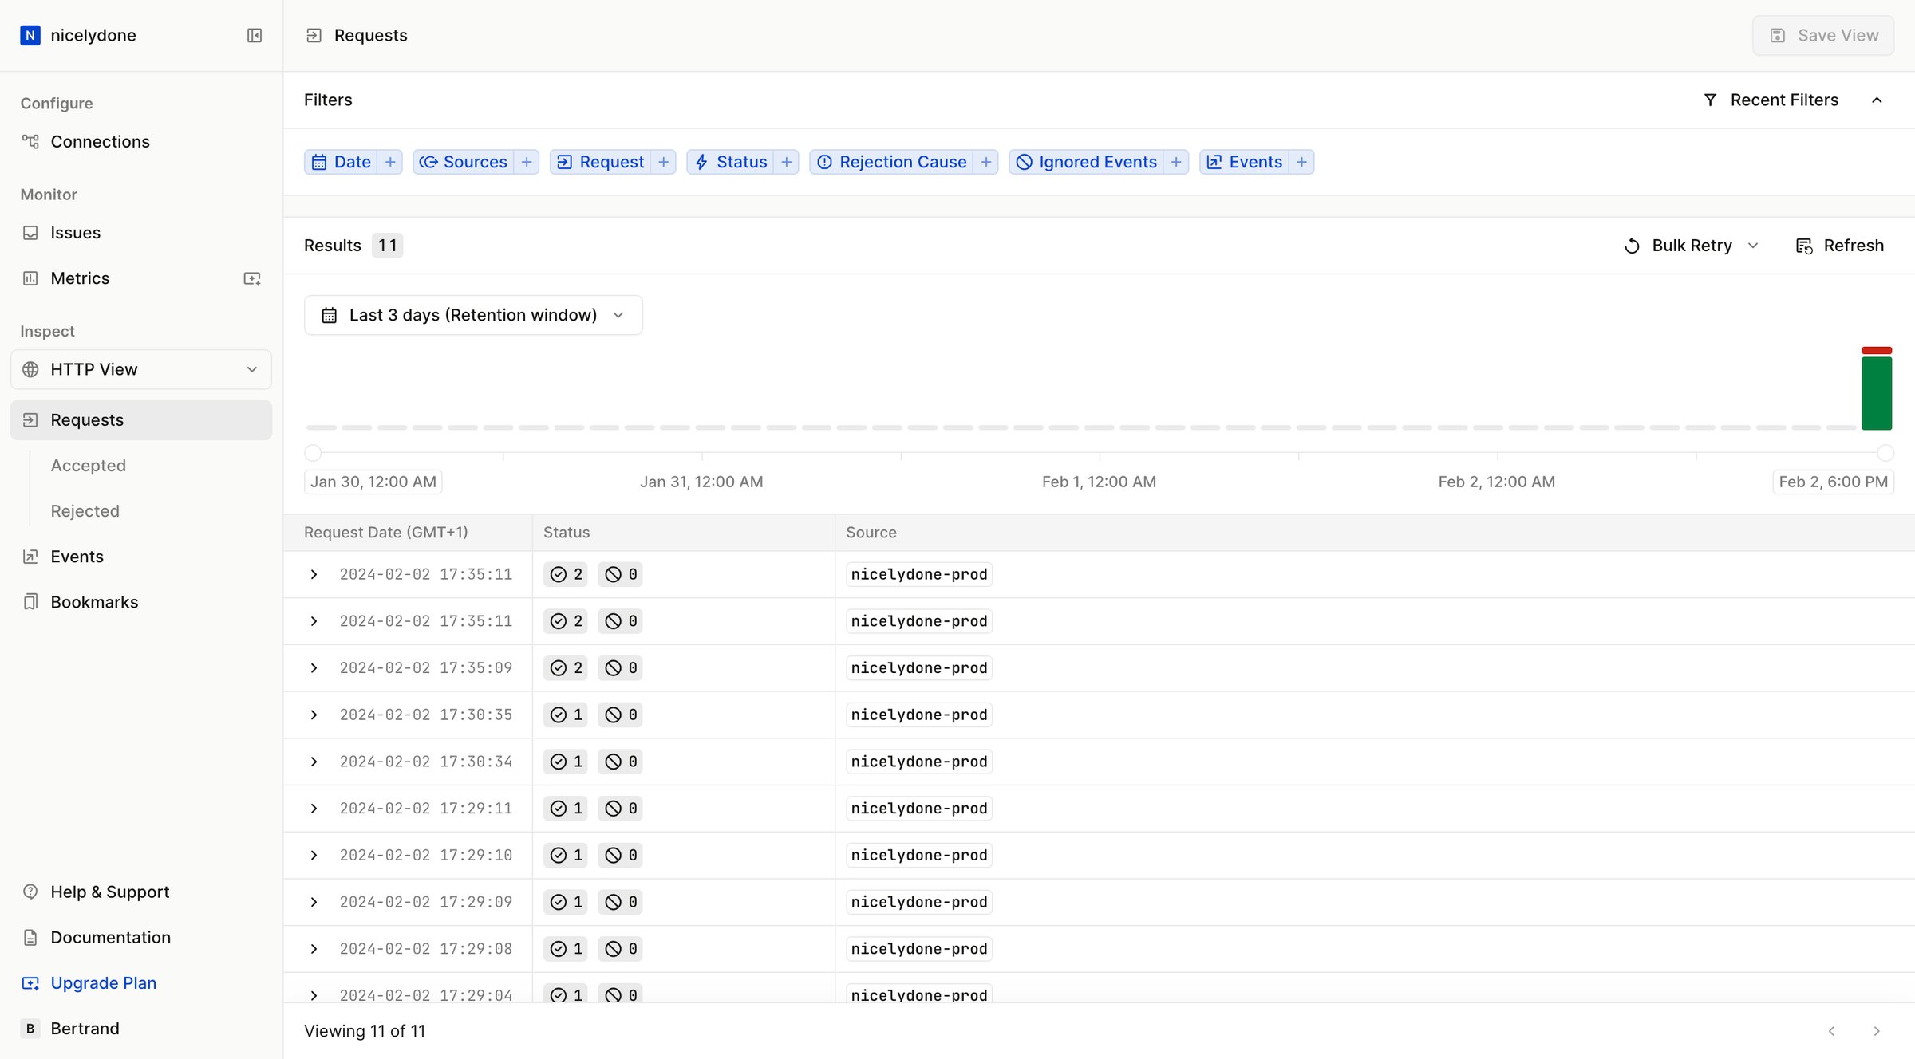Expand the 17:29:10 request row
Image resolution: width=1915 pixels, height=1059 pixels.
click(314, 855)
